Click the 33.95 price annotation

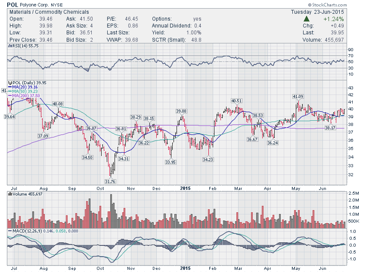(x=171, y=162)
